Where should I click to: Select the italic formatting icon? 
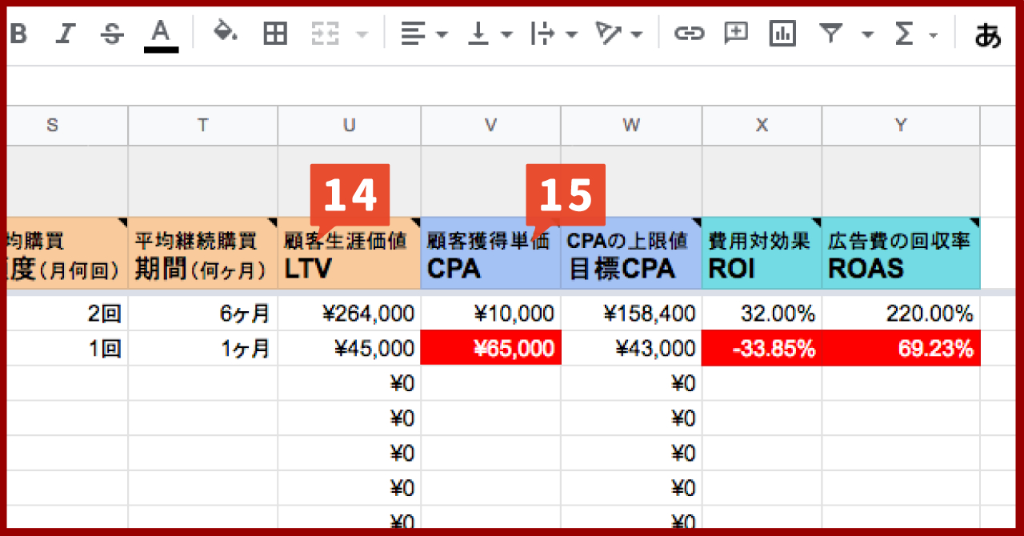(x=65, y=34)
